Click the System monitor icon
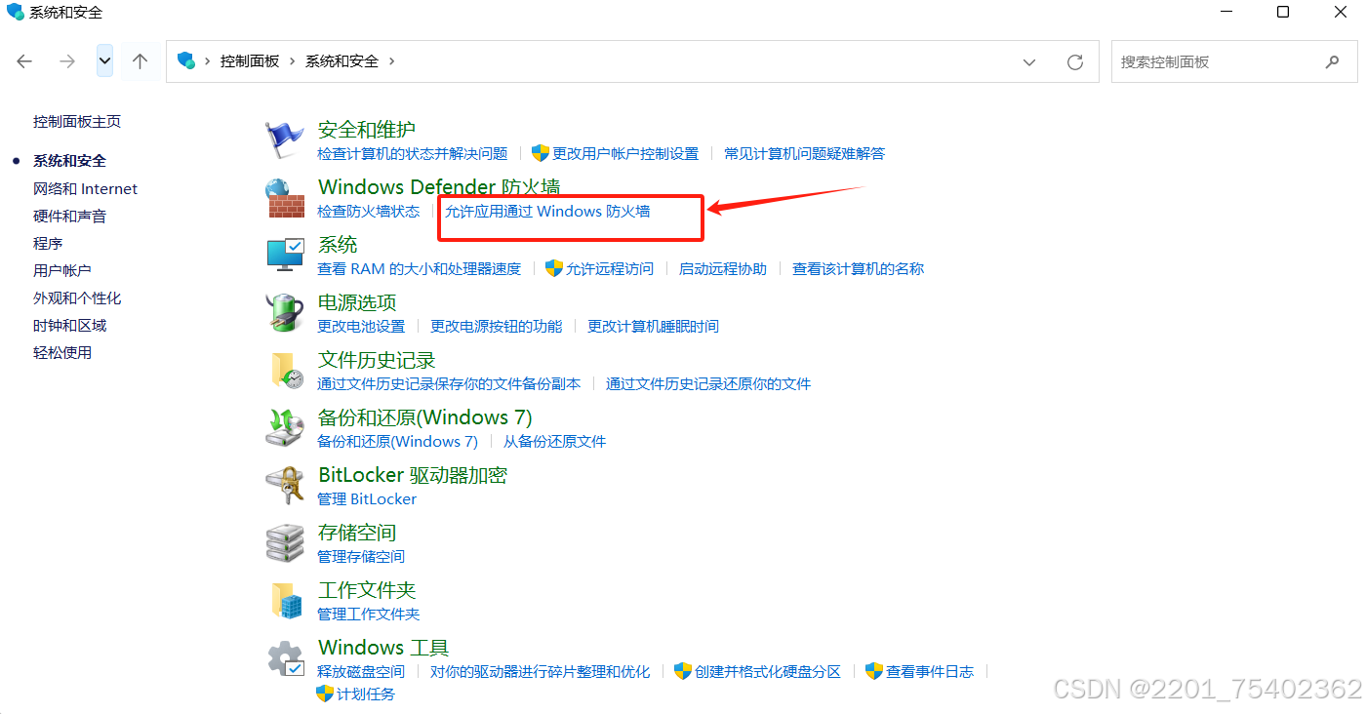This screenshot has width=1366, height=714. (x=285, y=256)
